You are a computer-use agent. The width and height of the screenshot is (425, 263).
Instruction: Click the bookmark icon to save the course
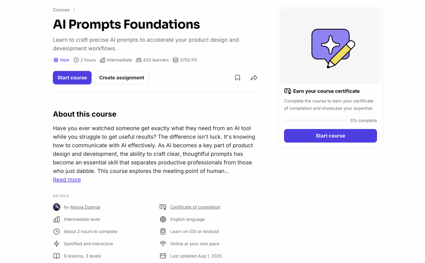[x=237, y=78]
